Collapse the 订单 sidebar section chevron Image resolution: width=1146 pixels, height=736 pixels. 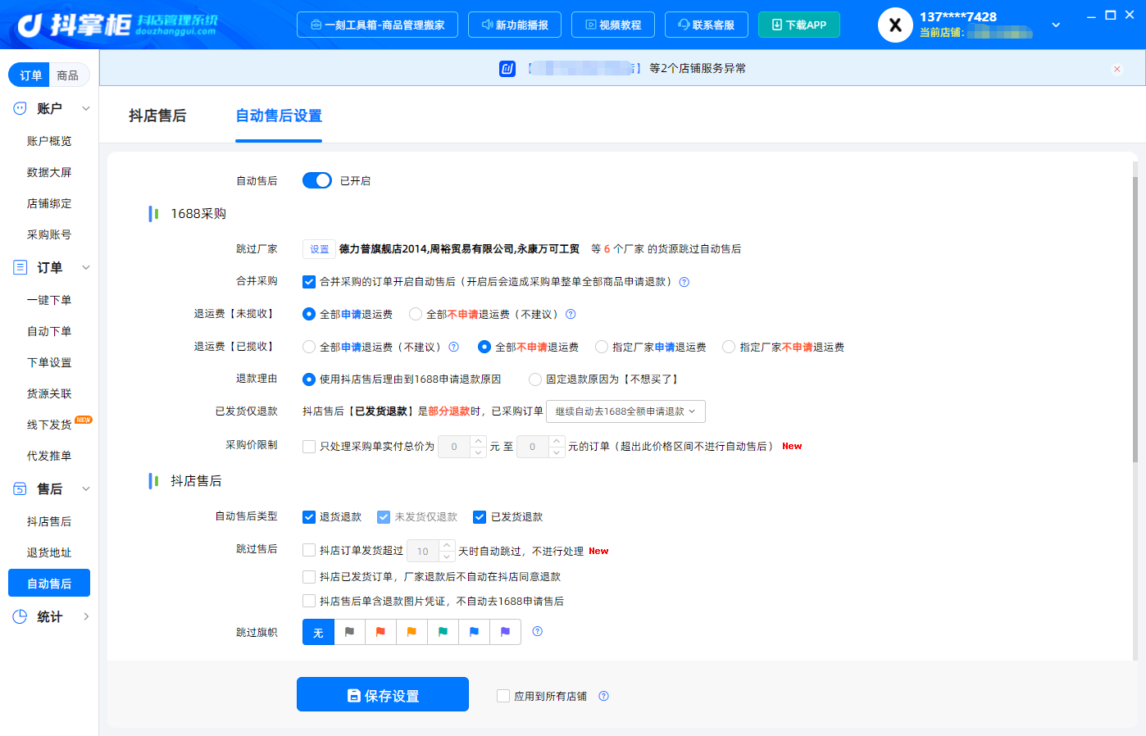click(85, 267)
